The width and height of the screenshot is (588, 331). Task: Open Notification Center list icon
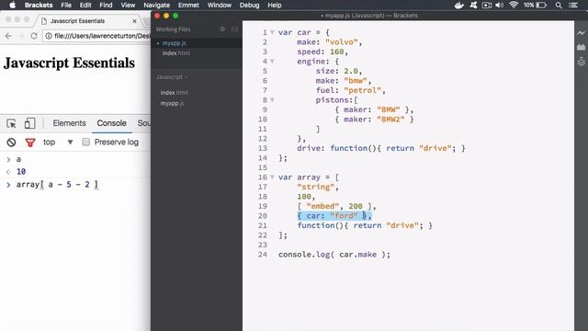[573, 5]
